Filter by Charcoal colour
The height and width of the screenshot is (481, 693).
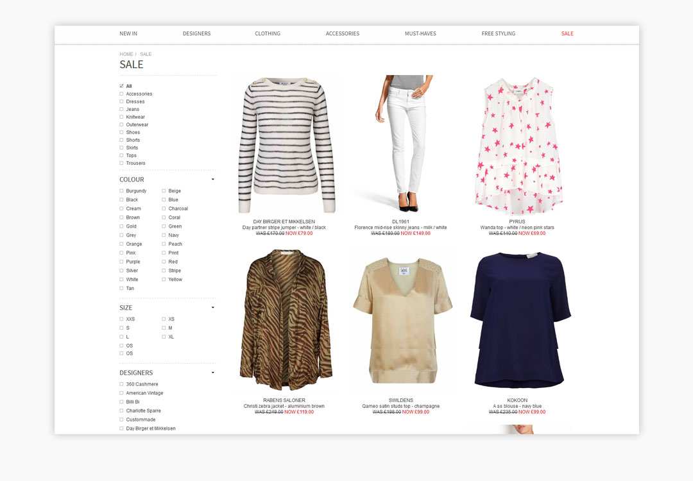[164, 208]
